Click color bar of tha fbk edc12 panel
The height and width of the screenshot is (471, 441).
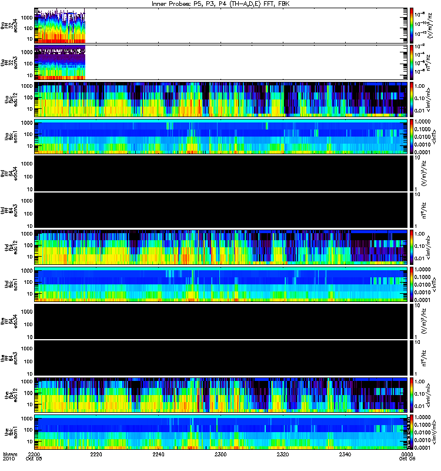pos(412,99)
